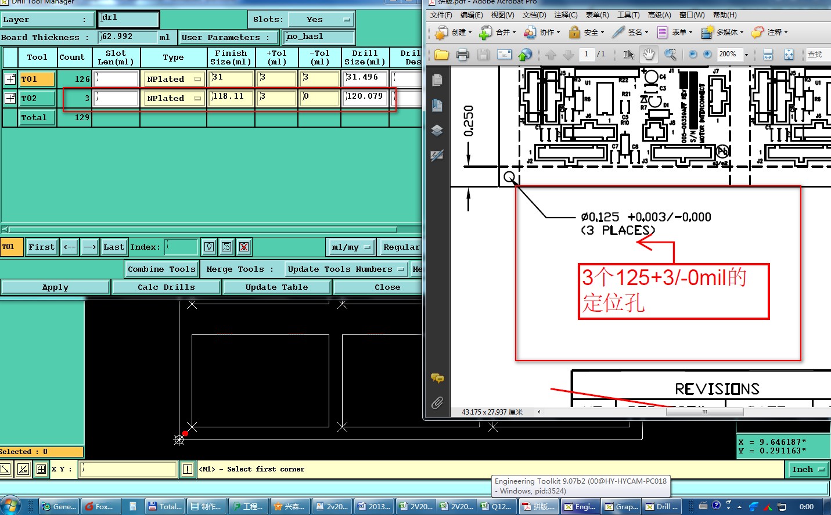Open Type dropdown for tool T01
The width and height of the screenshot is (831, 515).
174,79
